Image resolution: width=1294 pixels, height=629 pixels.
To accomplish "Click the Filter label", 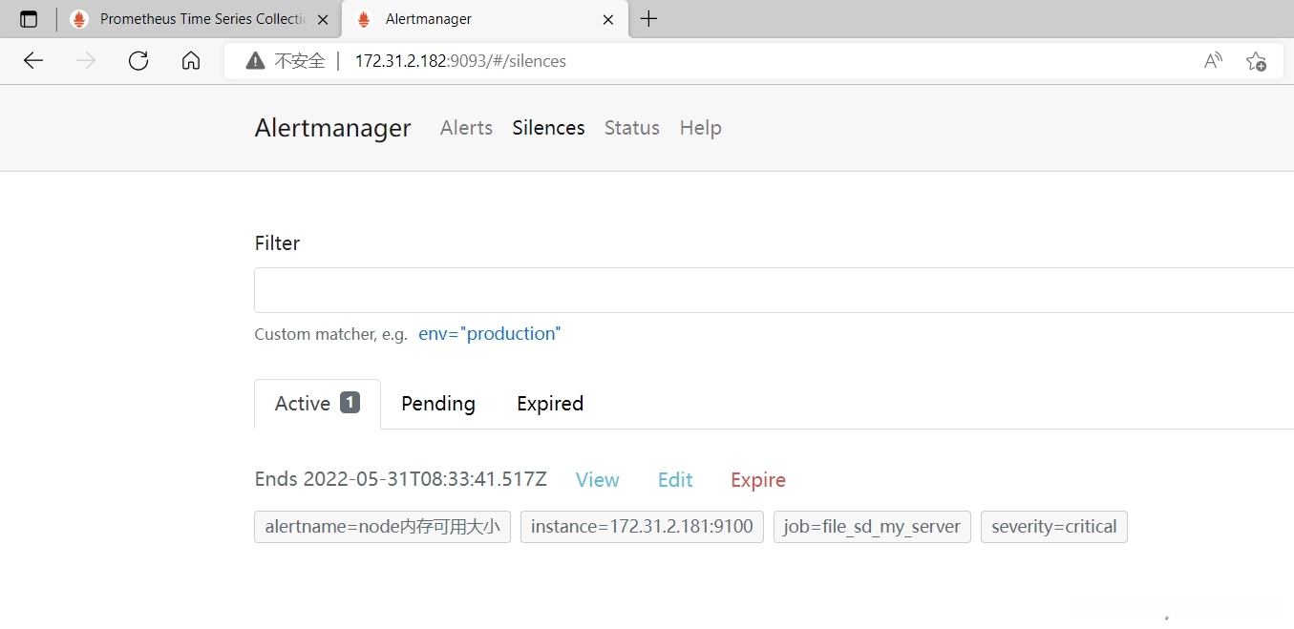I will coord(277,243).
